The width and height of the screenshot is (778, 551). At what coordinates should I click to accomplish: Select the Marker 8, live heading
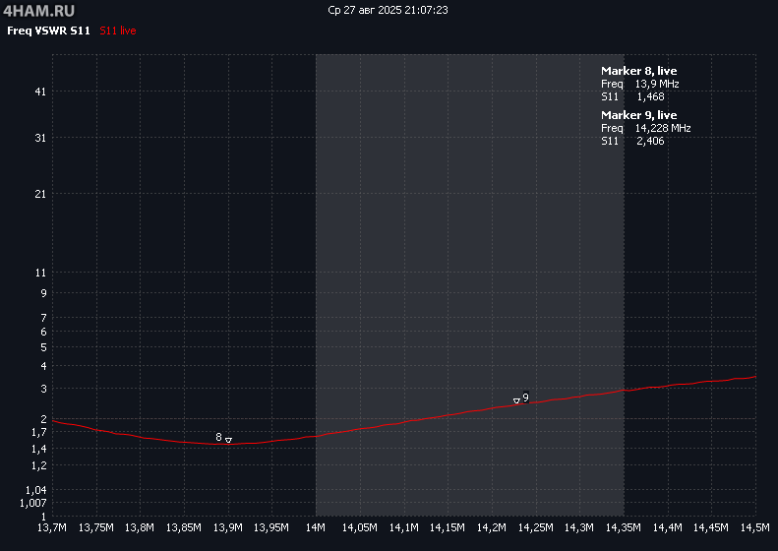tap(638, 71)
